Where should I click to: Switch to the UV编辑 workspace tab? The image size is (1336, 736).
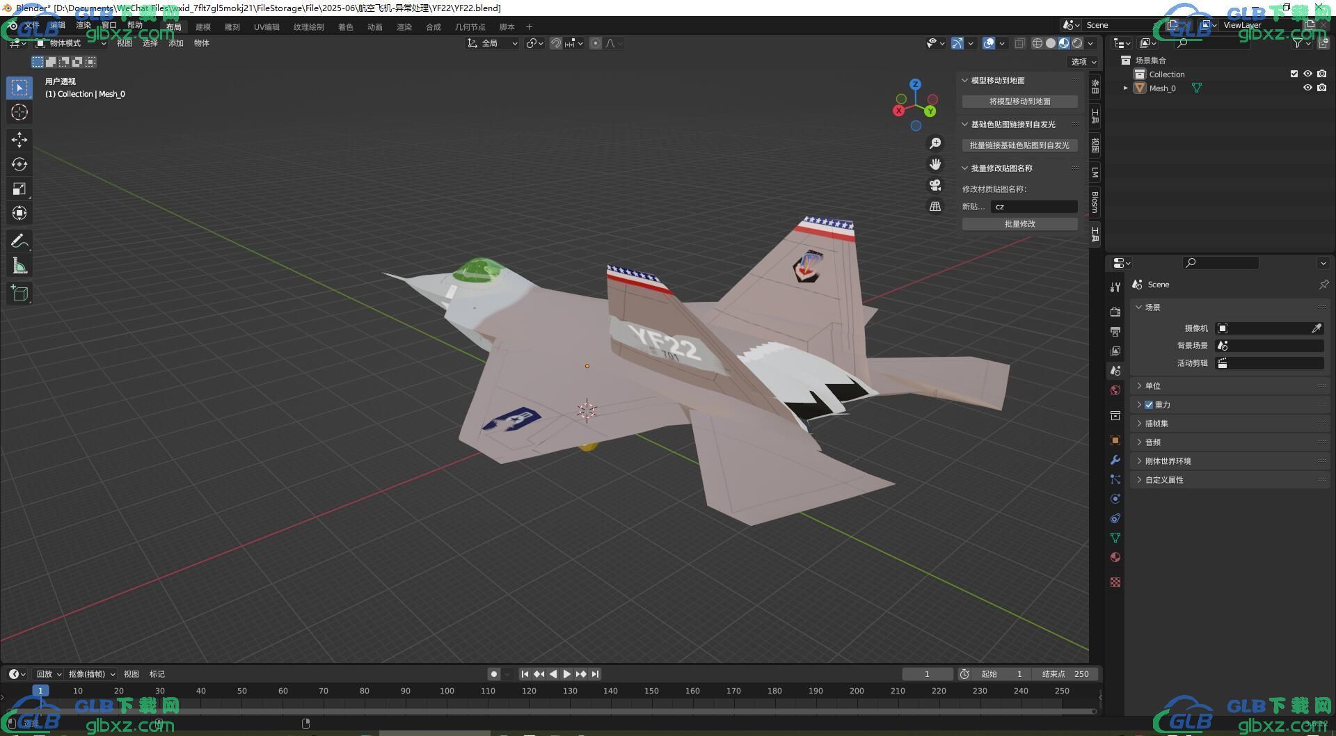tap(267, 27)
